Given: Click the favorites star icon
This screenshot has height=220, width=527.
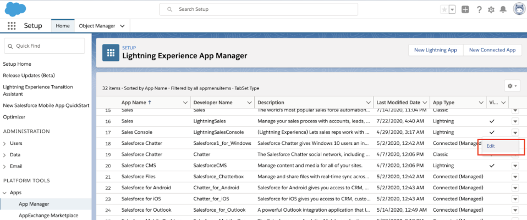Looking at the screenshot, I should coord(444,10).
